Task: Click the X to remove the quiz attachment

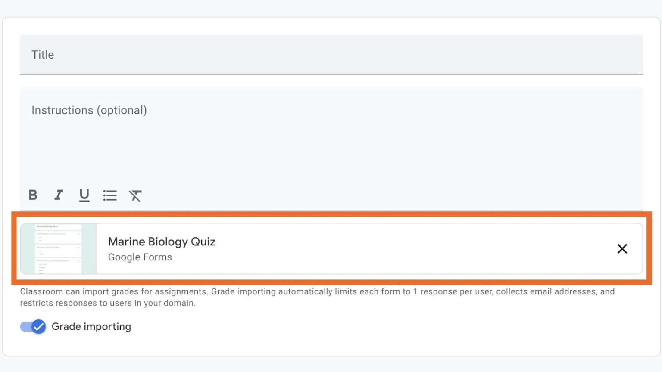Action: point(622,249)
